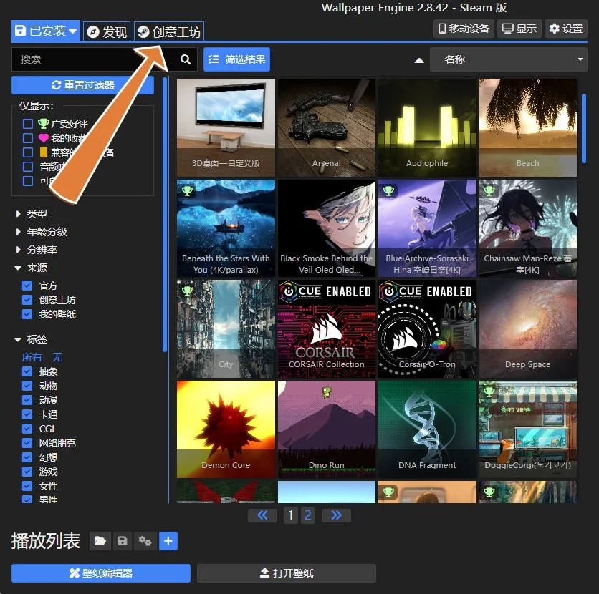Switch to Discover (发现) tab
The height and width of the screenshot is (594, 599).
[x=107, y=31]
